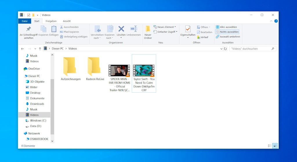This screenshot has height=162, width=297.
Task: Switch to large icons view toggle
Action: click(x=275, y=146)
